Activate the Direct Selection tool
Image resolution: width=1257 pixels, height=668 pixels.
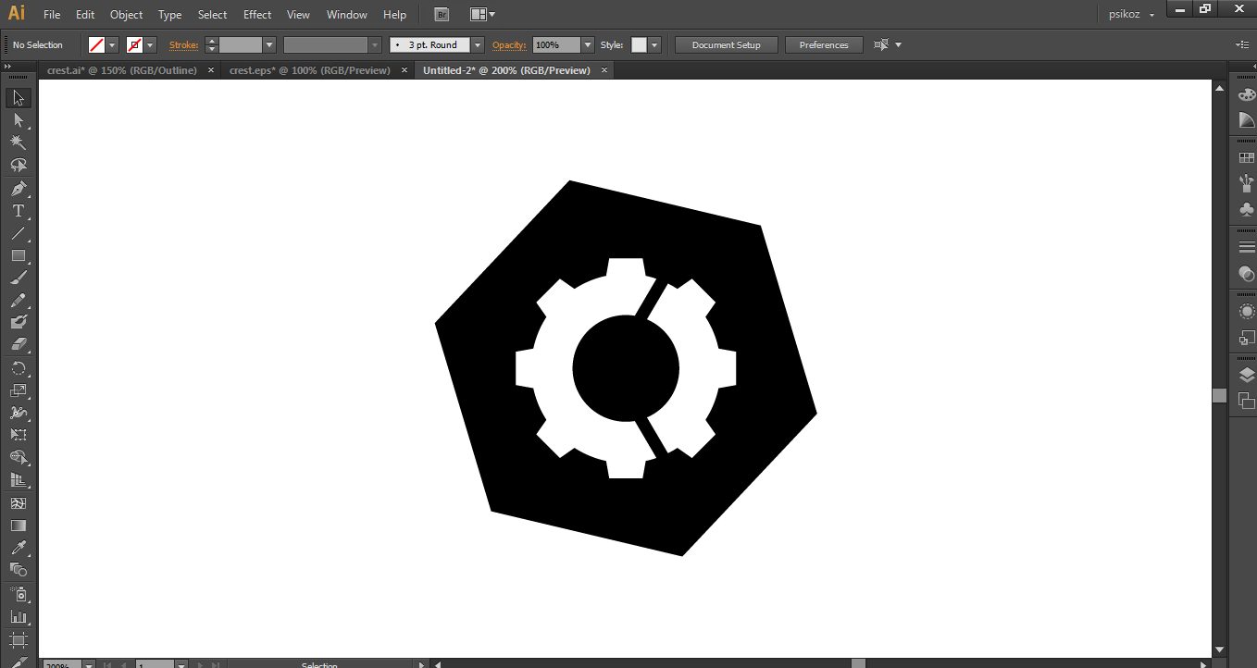point(18,120)
